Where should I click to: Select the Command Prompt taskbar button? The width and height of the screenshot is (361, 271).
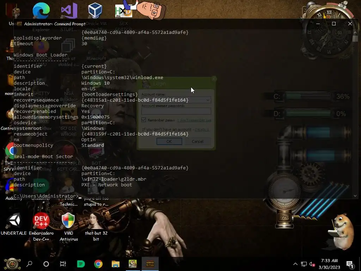(x=150, y=264)
